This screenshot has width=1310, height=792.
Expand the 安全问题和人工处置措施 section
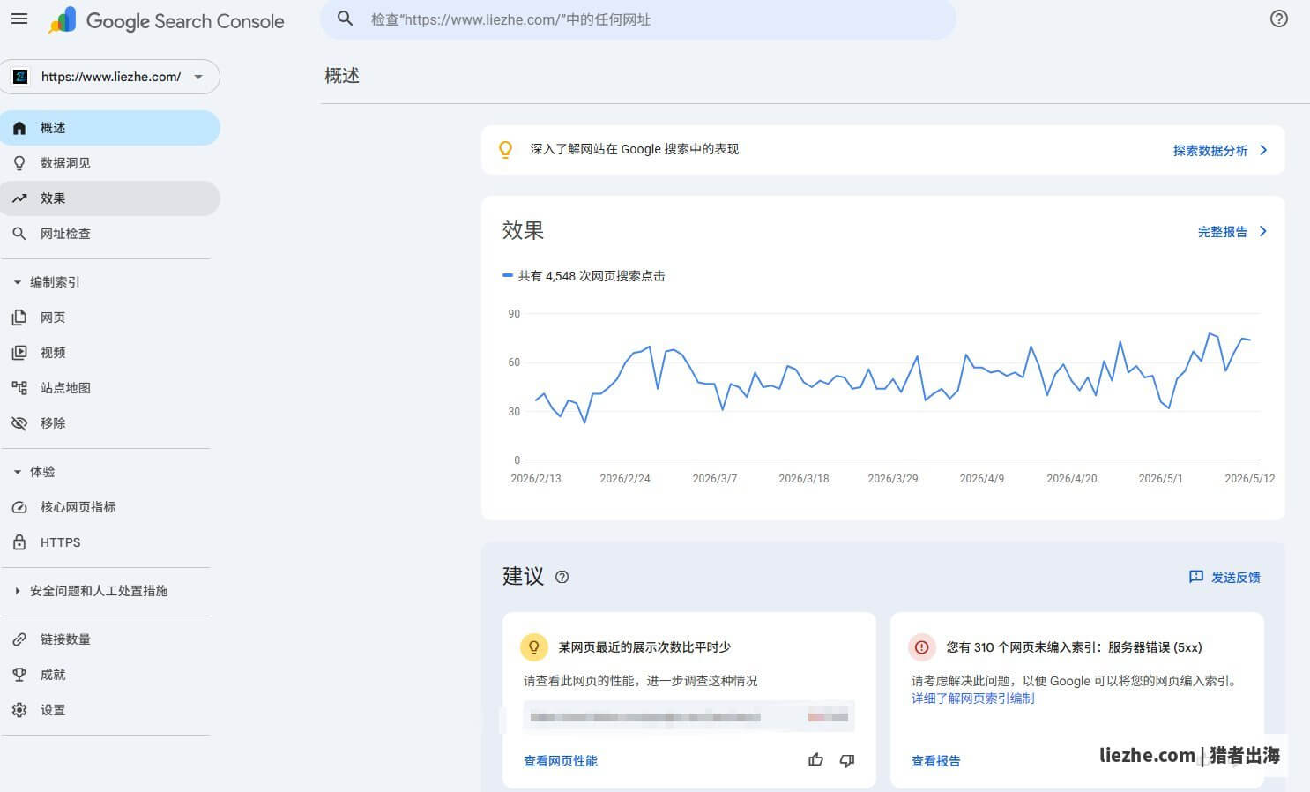(x=17, y=591)
